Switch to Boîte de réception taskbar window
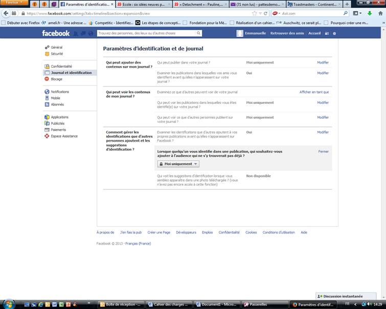 coord(120,304)
